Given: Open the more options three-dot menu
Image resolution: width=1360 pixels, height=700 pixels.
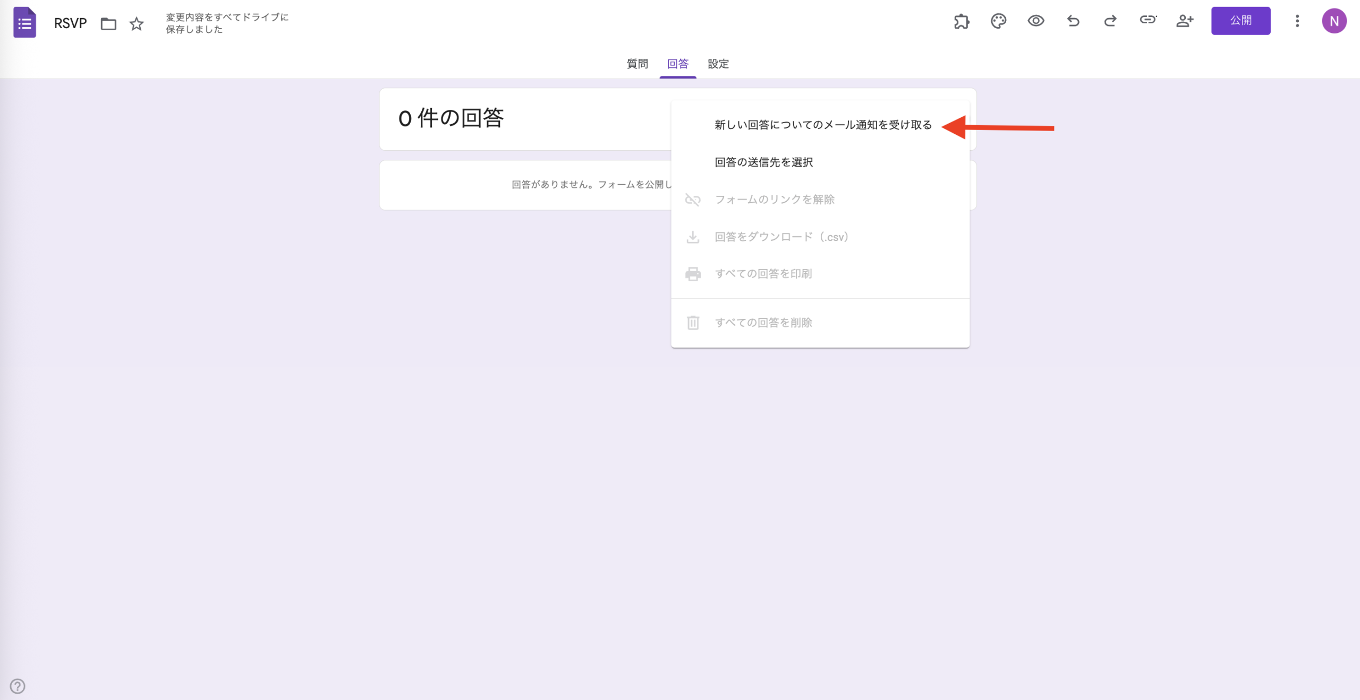Looking at the screenshot, I should [1297, 21].
